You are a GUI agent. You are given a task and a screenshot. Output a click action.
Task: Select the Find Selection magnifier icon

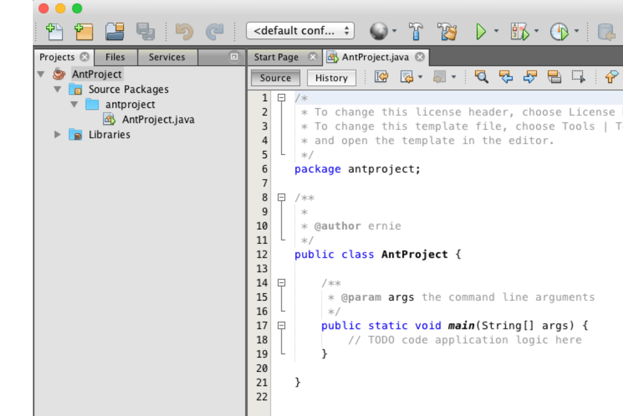point(482,77)
